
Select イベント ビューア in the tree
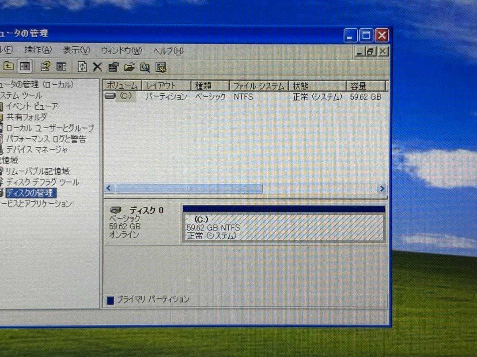[32, 106]
